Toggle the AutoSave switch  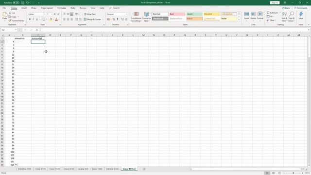pyautogui.click(x=16, y=3)
